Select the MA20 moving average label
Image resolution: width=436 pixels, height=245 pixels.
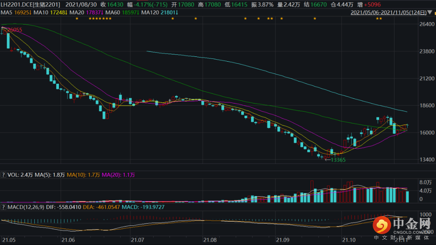(86, 12)
